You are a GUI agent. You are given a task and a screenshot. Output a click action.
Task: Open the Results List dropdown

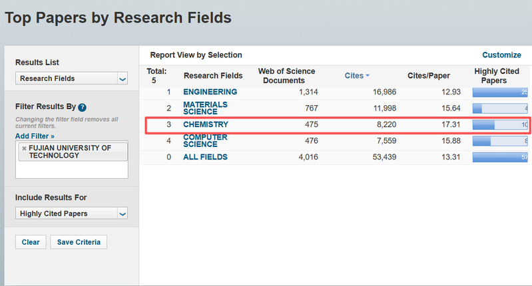(71, 78)
